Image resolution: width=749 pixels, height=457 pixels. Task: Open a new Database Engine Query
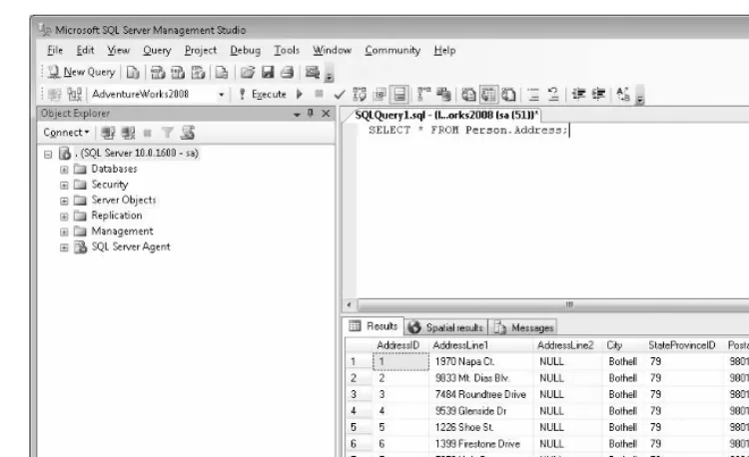pos(132,73)
